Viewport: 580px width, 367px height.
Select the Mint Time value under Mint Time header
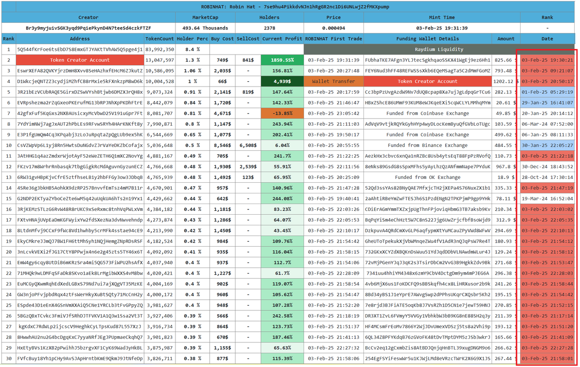click(x=442, y=28)
